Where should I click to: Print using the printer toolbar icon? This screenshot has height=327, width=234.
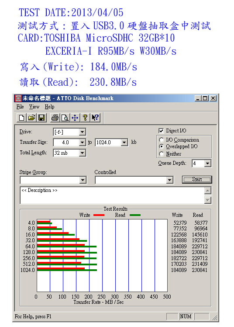click(x=55, y=118)
